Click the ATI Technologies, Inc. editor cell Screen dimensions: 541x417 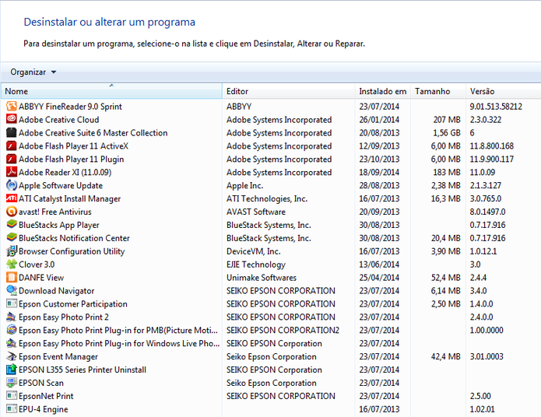[x=267, y=198]
